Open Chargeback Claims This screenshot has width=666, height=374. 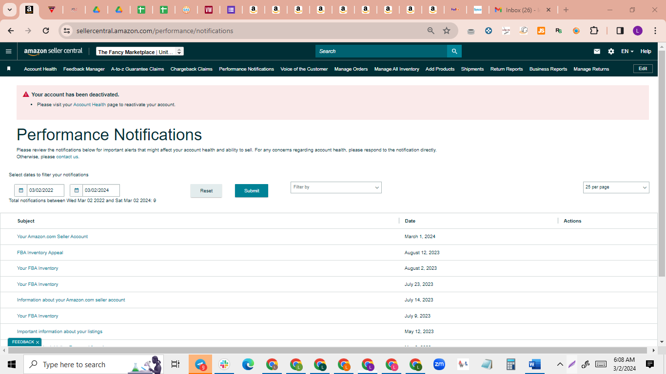[192, 69]
